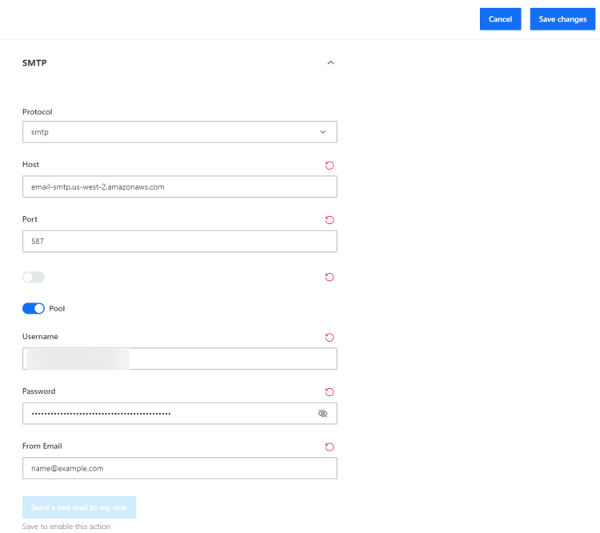This screenshot has width=600, height=533.
Task: Reset the Password field value
Action: [330, 392]
